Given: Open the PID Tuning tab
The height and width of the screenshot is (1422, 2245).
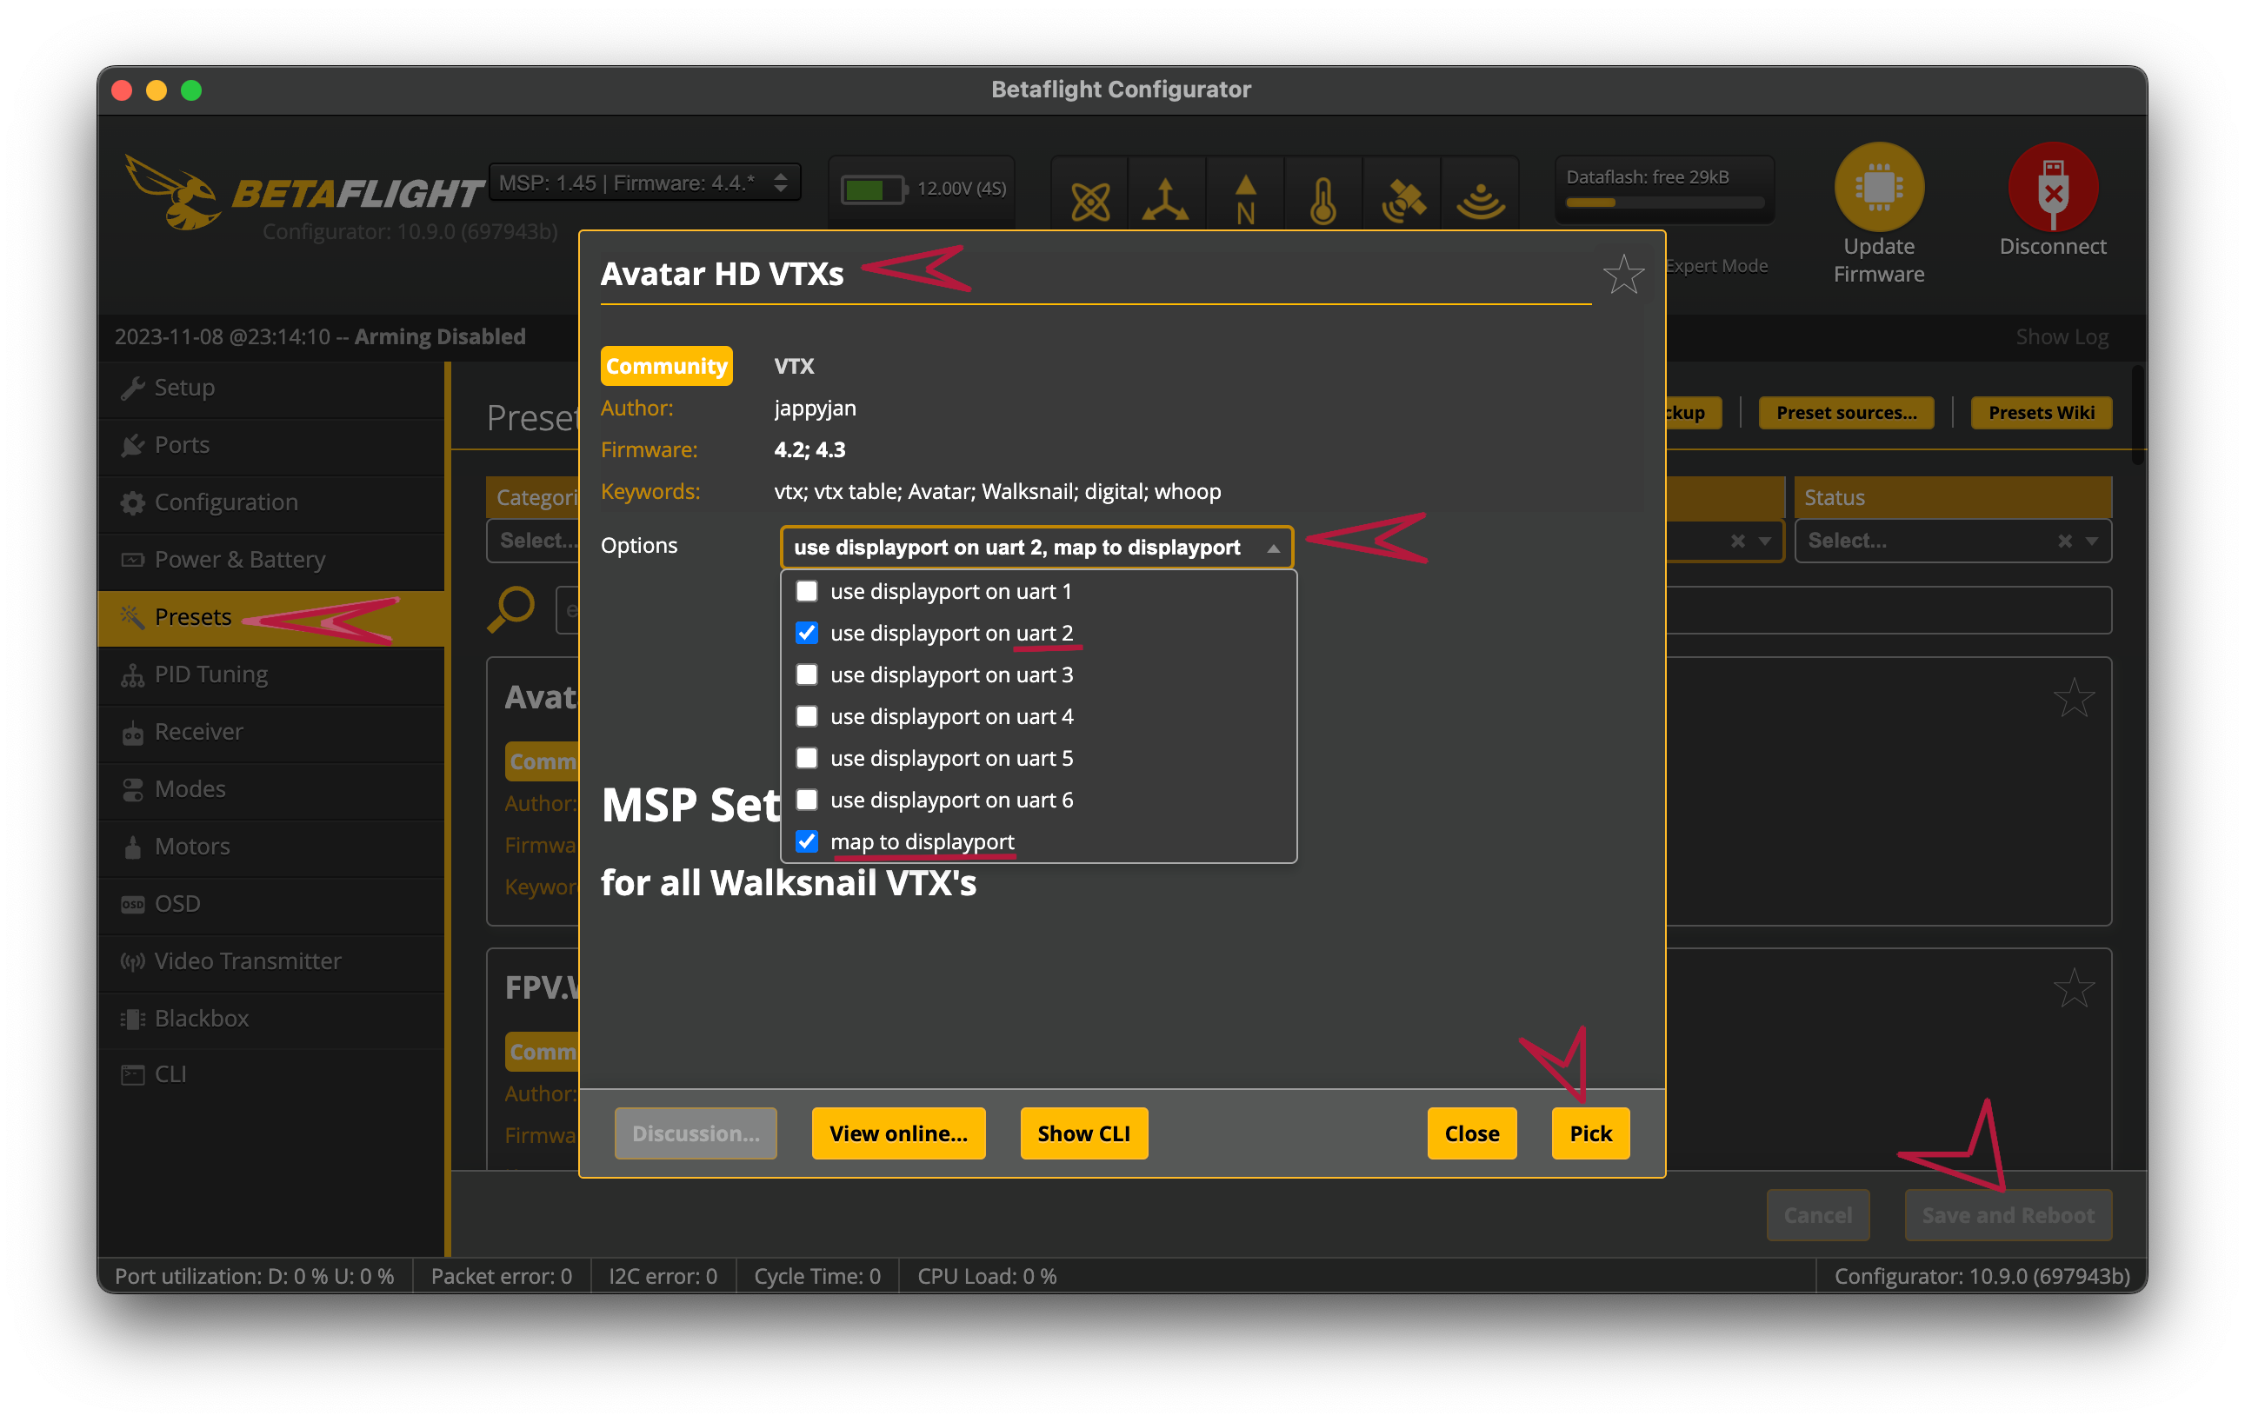Looking at the screenshot, I should pyautogui.click(x=271, y=674).
